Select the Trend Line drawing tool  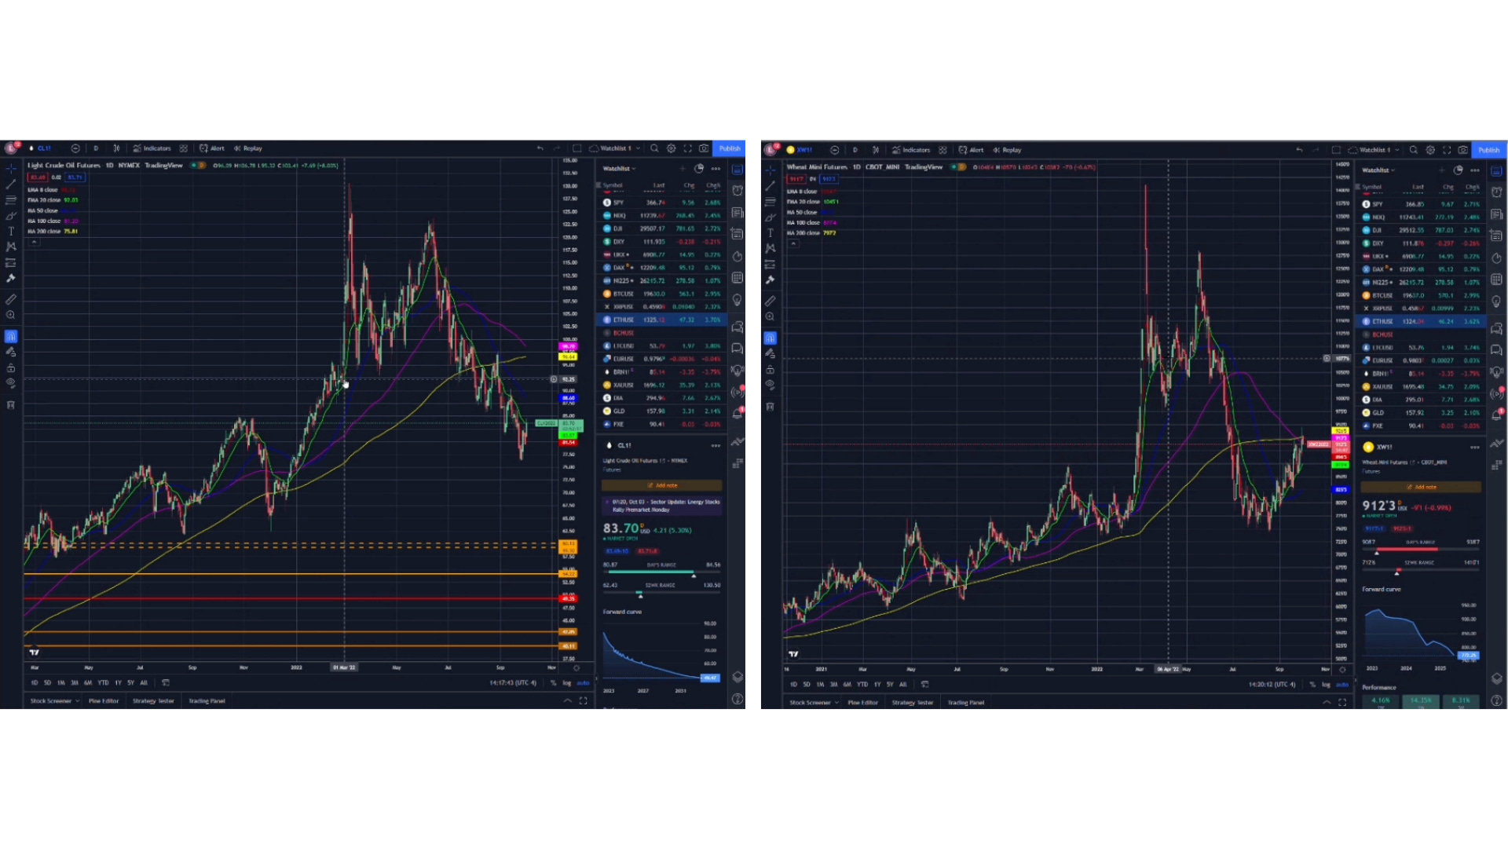point(10,184)
